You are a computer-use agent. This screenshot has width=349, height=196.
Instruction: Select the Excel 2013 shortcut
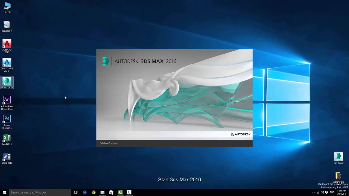click(x=7, y=140)
